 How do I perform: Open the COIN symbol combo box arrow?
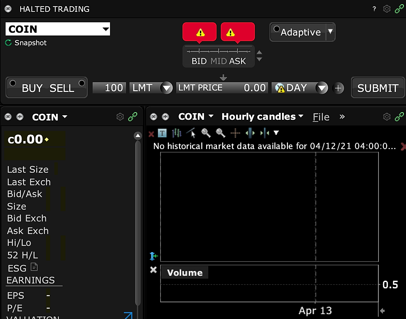pos(106,29)
